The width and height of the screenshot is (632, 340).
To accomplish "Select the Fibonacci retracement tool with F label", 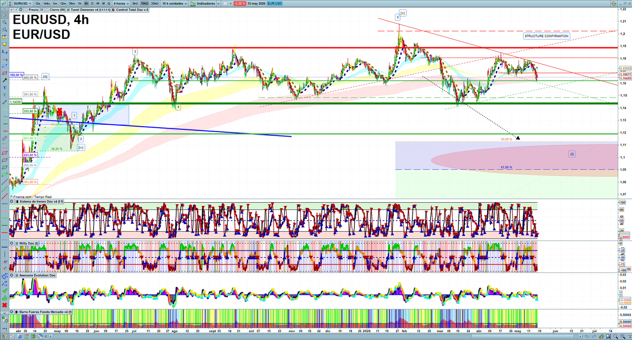I will click(x=4, y=52).
